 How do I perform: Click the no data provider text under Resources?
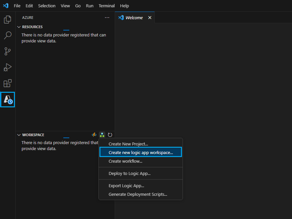coord(64,38)
